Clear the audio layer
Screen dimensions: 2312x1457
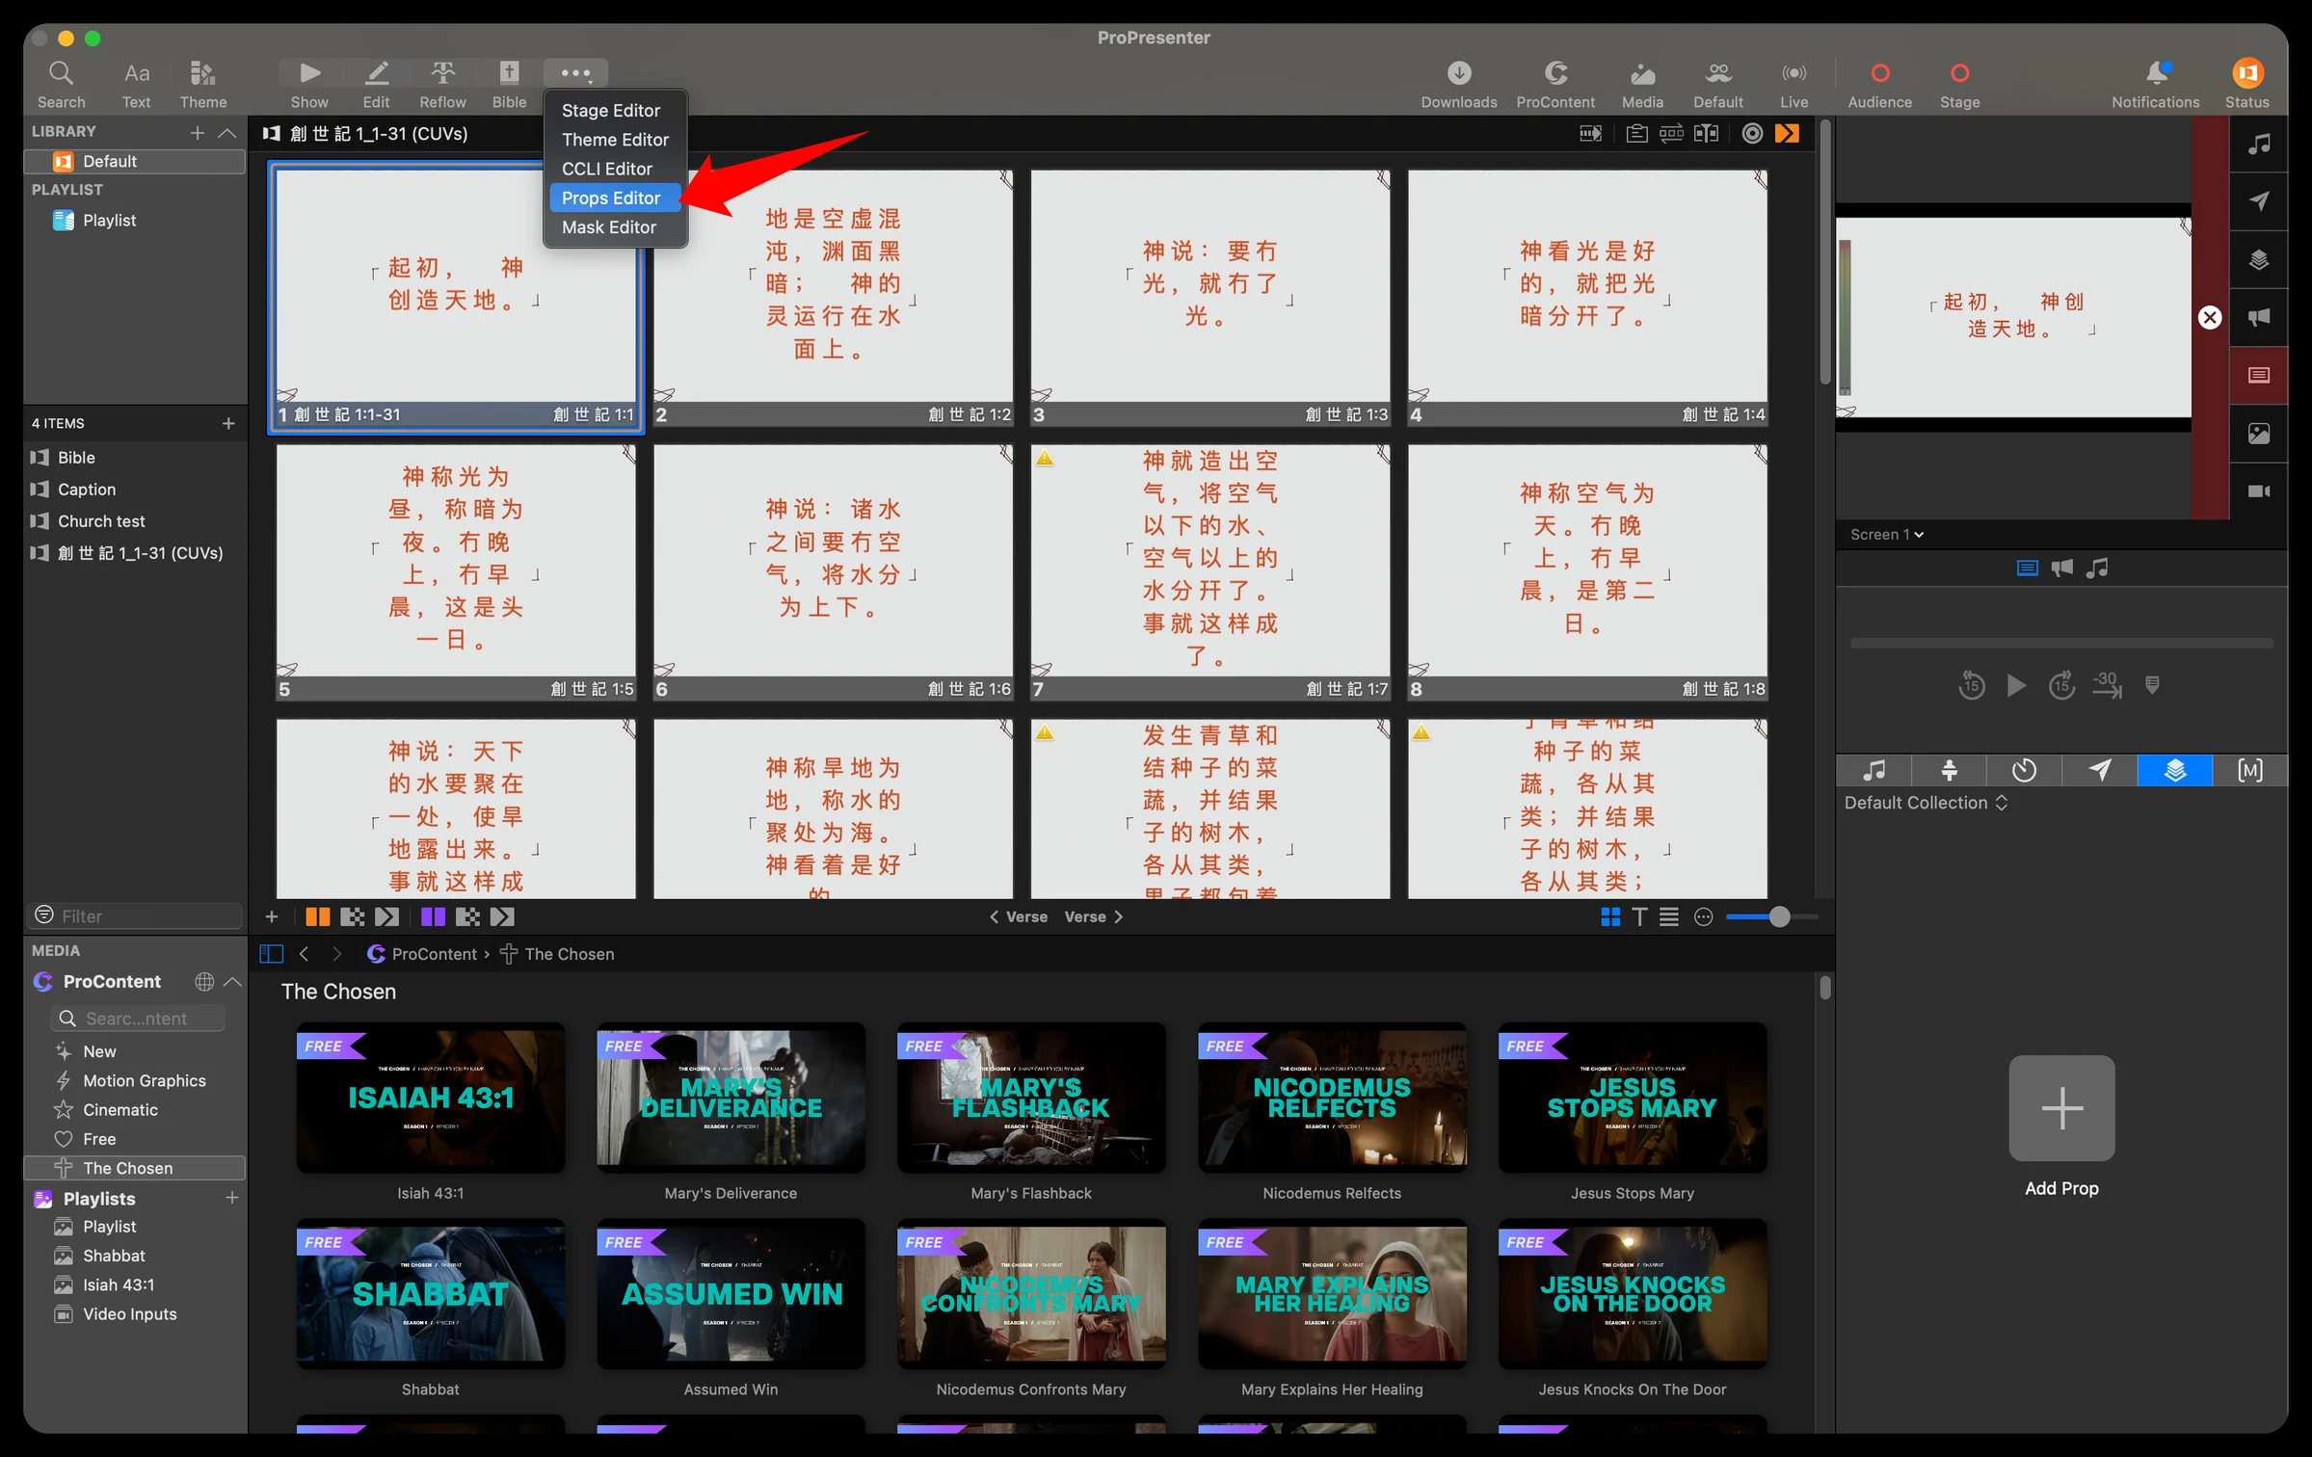coord(2259,144)
